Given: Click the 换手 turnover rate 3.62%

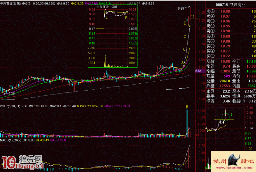Looking at the screenshot, I should (x=225, y=96).
